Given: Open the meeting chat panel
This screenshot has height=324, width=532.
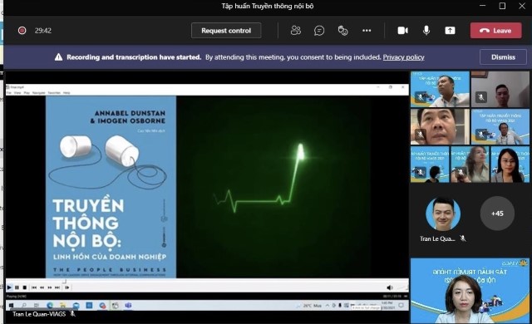Looking at the screenshot, I should [319, 31].
